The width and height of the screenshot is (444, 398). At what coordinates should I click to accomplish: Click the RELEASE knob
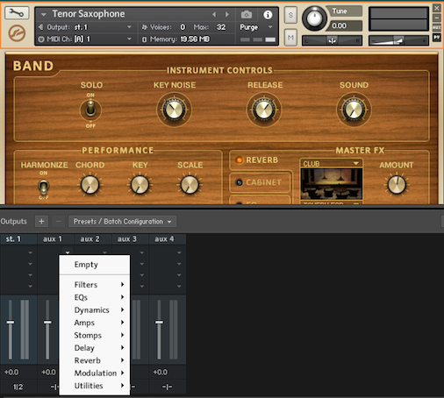(264, 110)
